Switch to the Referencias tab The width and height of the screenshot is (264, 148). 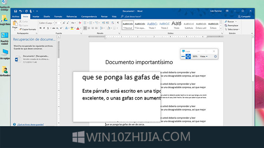[71, 16]
